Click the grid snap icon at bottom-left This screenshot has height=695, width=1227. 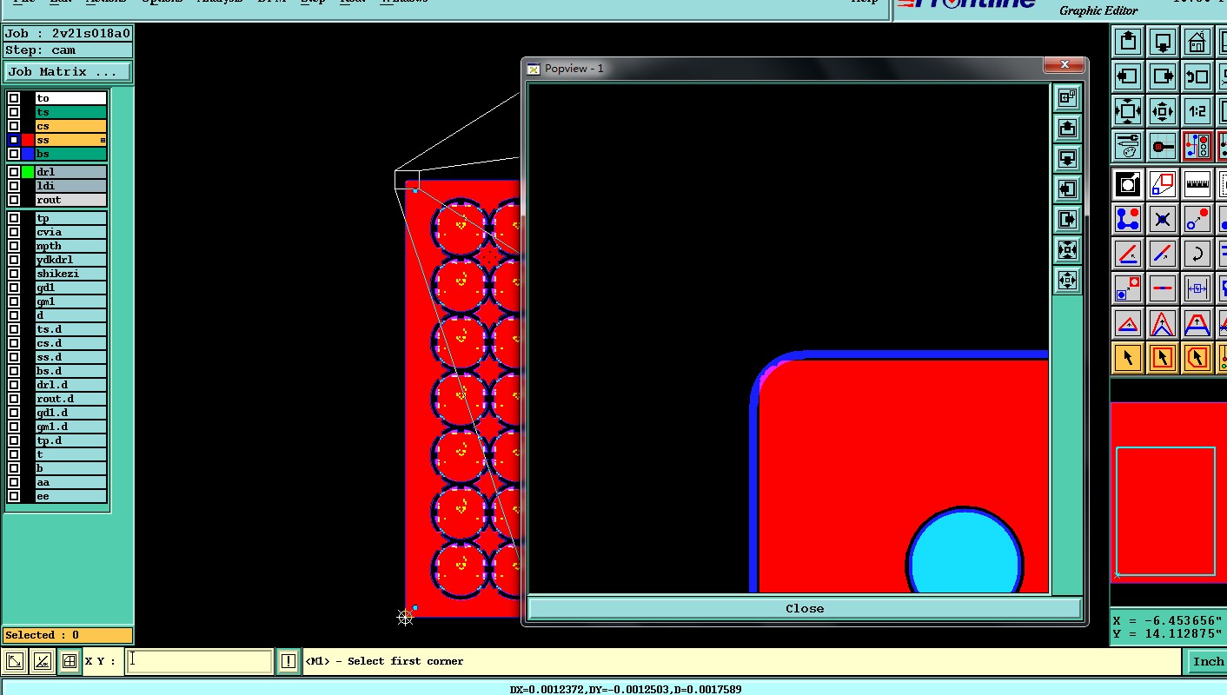(x=70, y=662)
